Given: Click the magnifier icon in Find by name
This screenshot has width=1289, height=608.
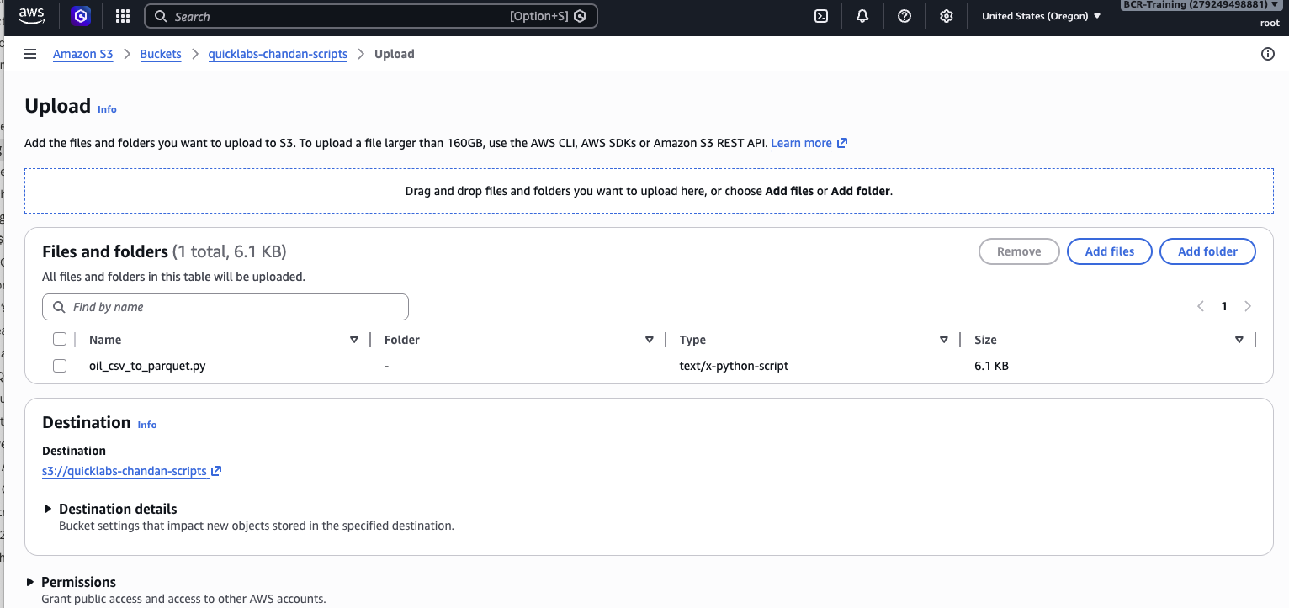Looking at the screenshot, I should (59, 307).
